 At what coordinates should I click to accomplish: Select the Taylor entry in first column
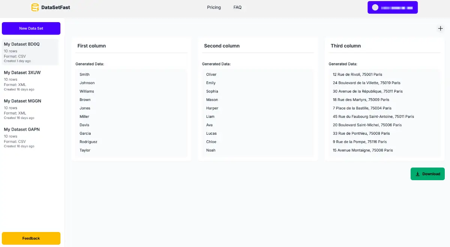pos(85,151)
